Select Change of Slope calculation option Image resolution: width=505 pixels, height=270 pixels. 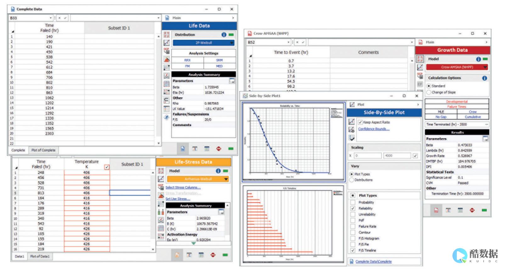(429, 92)
